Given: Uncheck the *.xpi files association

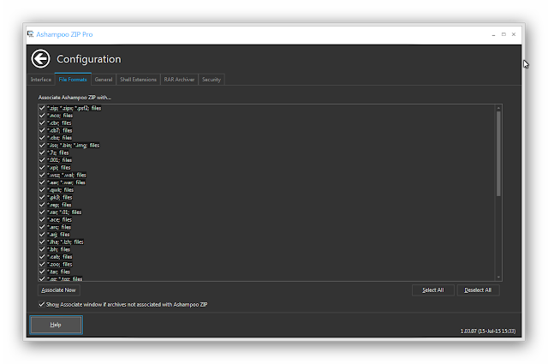Looking at the screenshot, I should (x=42, y=168).
